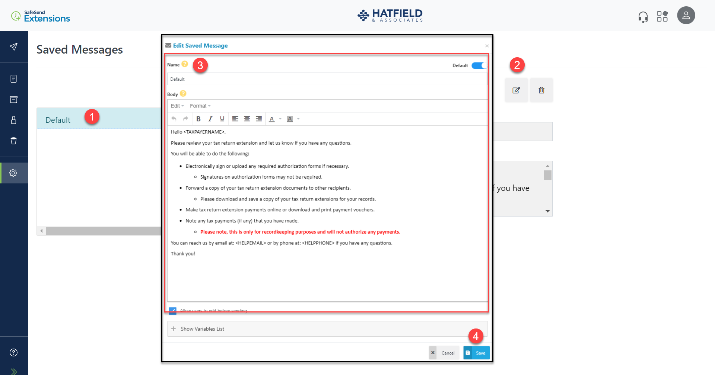Open the headset support icon in header

tap(644, 16)
